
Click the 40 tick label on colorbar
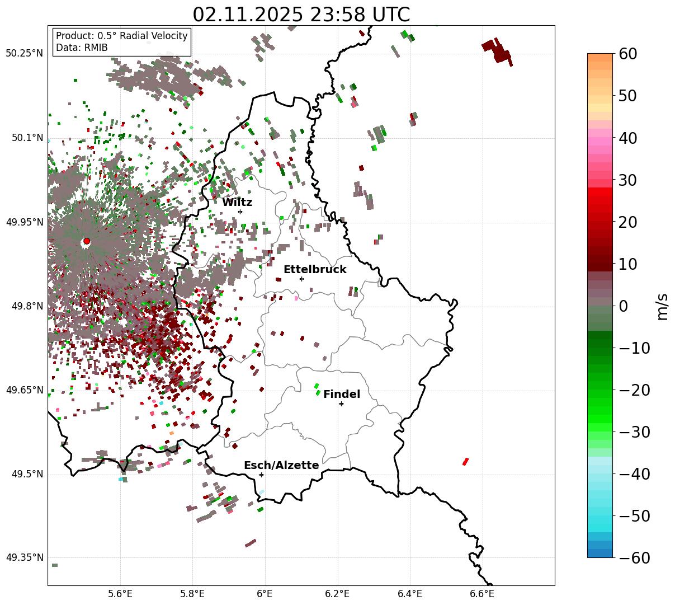[x=627, y=138]
